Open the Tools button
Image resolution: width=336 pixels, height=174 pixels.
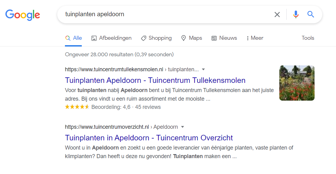308,38
